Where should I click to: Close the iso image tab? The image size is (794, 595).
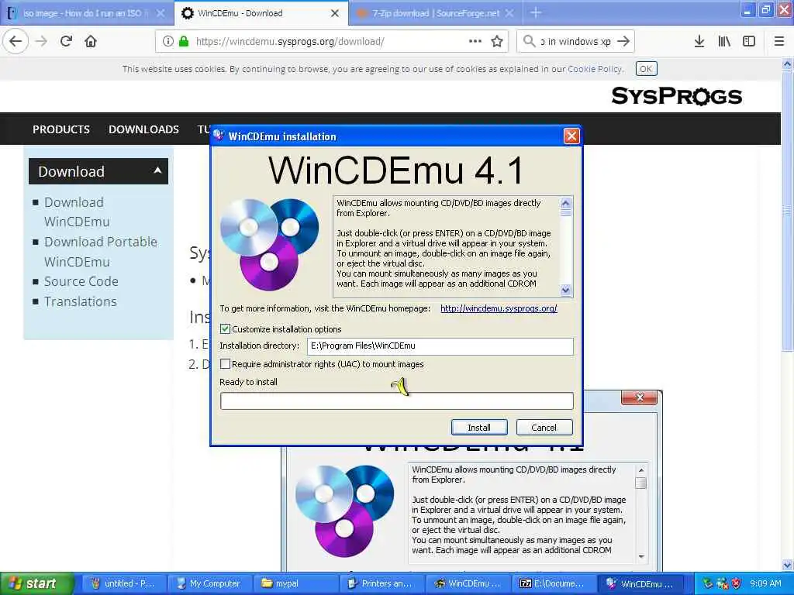tap(161, 13)
